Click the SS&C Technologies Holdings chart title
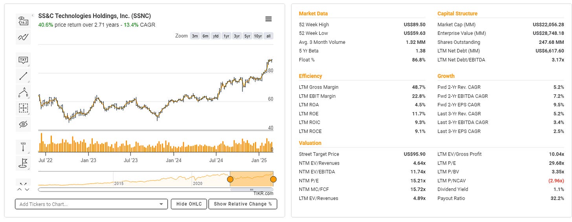This screenshot has width=572, height=222. pos(94,16)
